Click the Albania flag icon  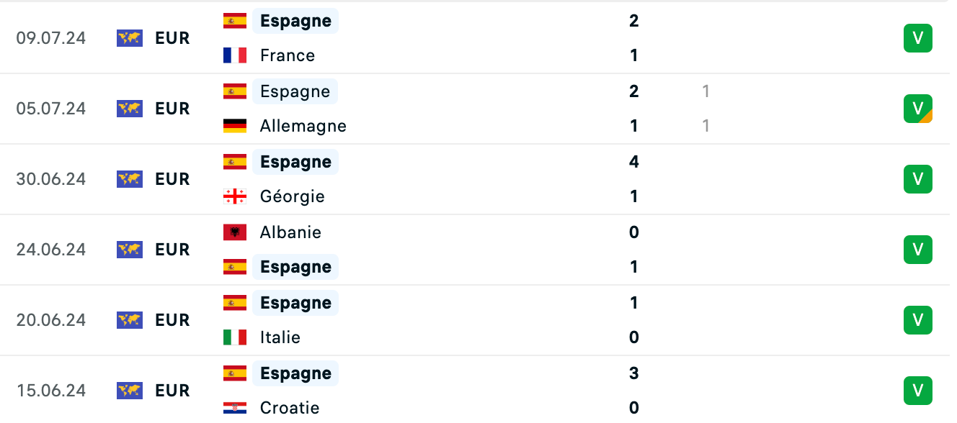pyautogui.click(x=235, y=232)
